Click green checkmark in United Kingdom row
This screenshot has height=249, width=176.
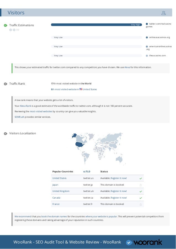click(141, 192)
